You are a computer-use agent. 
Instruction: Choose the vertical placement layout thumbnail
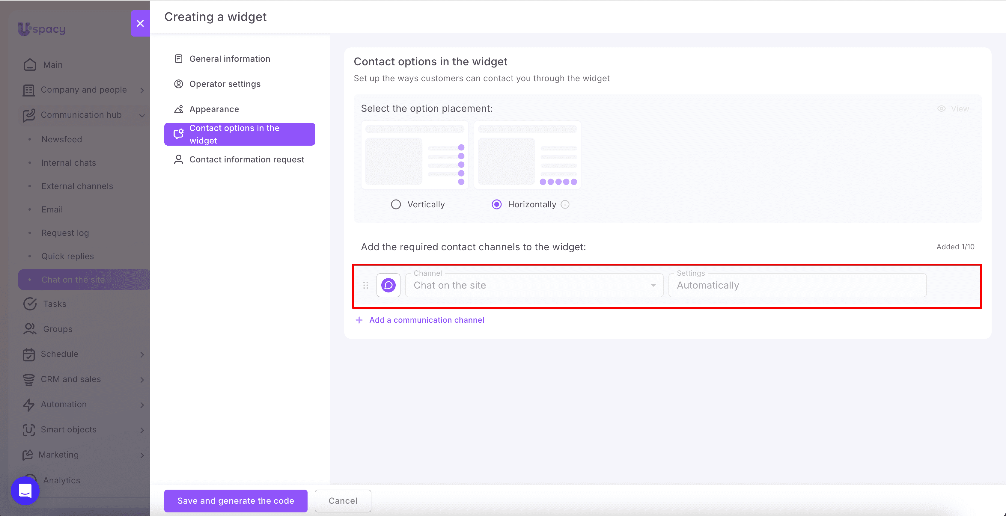[x=415, y=155]
